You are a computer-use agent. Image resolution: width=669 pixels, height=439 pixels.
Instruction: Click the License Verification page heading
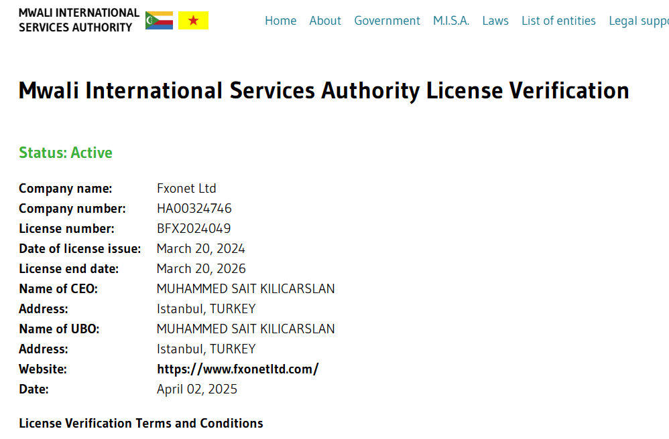click(323, 90)
